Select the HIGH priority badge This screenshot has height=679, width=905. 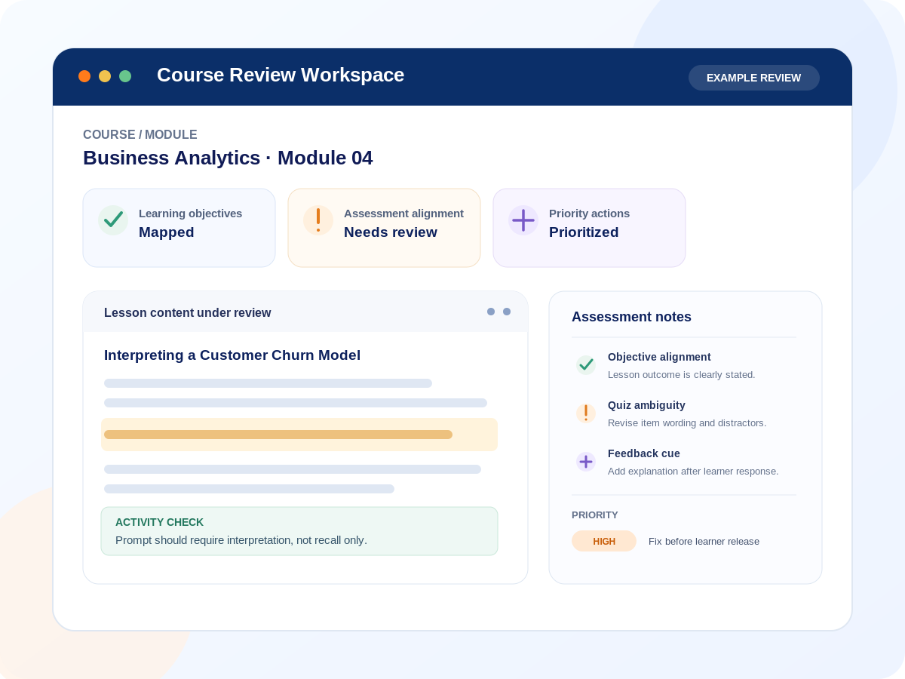[x=604, y=541]
